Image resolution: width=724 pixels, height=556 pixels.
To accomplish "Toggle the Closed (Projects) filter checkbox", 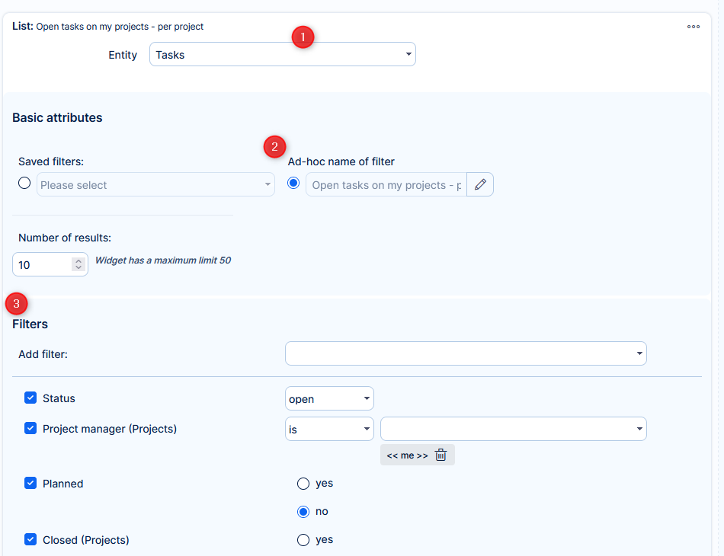I will coord(30,540).
